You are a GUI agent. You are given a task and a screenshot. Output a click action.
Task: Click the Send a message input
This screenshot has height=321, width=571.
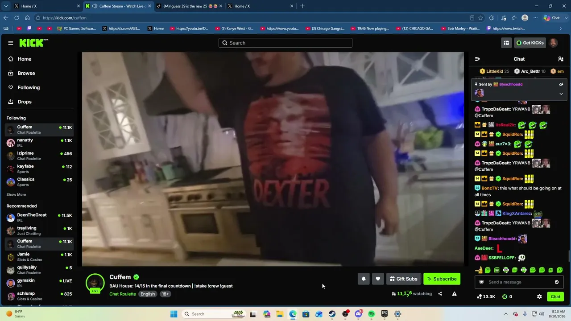(x=519, y=282)
